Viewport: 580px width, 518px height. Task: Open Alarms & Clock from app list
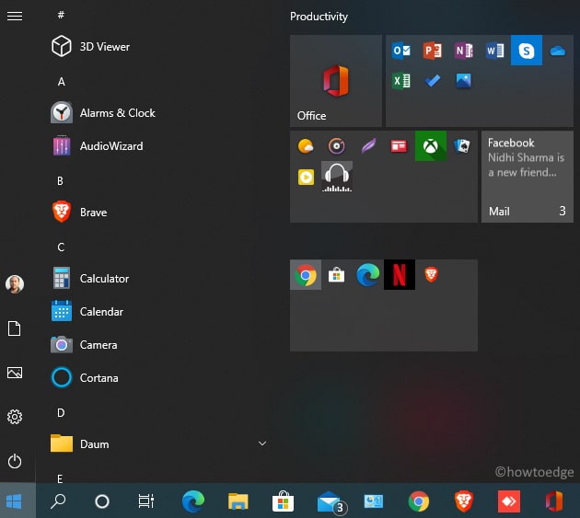click(117, 113)
